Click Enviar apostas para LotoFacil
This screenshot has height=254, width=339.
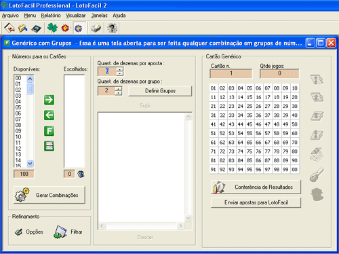256,202
